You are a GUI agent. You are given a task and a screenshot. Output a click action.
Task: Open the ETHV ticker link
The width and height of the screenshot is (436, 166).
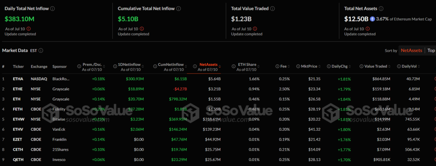pos(18,129)
